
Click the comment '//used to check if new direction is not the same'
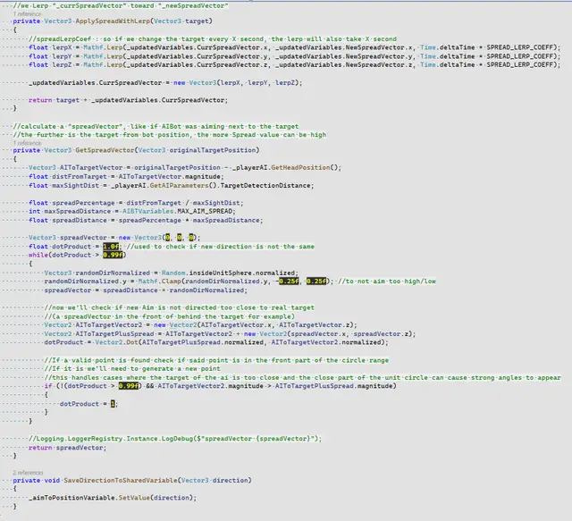point(221,247)
